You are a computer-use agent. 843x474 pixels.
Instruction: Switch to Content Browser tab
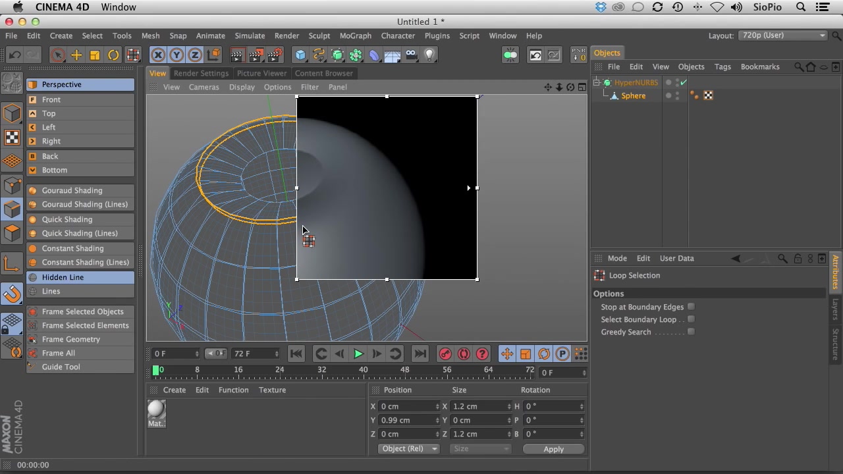pyautogui.click(x=323, y=73)
